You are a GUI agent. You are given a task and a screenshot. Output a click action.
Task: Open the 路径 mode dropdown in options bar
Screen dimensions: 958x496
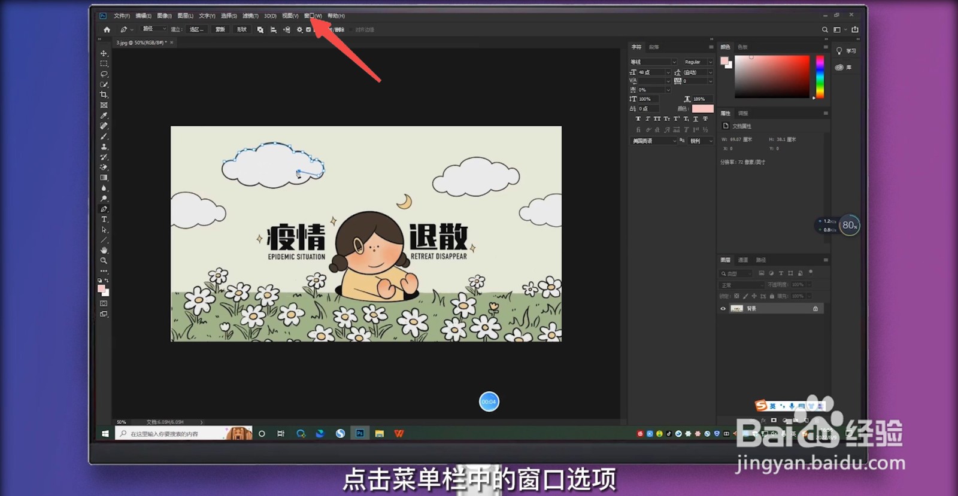tap(154, 29)
